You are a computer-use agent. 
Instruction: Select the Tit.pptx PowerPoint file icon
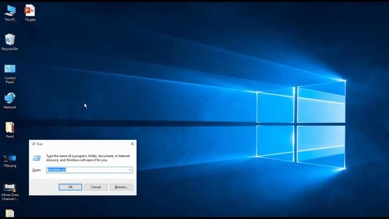[30, 13]
